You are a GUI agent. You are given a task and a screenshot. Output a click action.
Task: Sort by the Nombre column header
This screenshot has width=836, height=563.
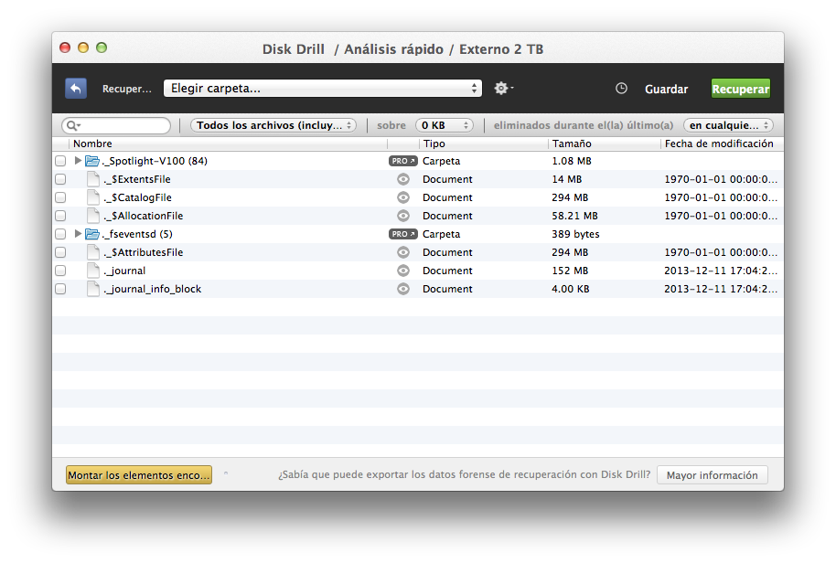click(x=228, y=143)
